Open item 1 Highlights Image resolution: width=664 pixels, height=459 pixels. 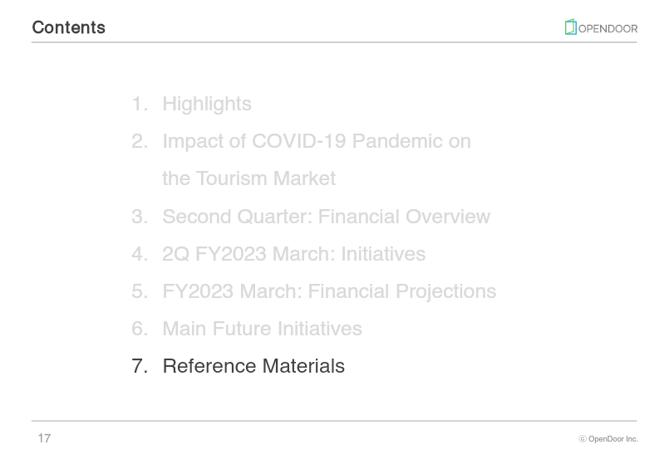click(207, 104)
